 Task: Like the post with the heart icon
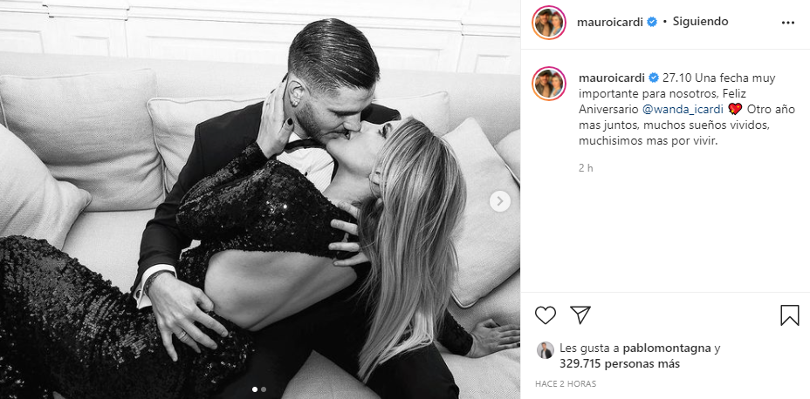(x=546, y=314)
